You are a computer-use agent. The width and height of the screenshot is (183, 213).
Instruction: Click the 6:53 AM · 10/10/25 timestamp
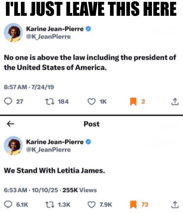click(31, 190)
